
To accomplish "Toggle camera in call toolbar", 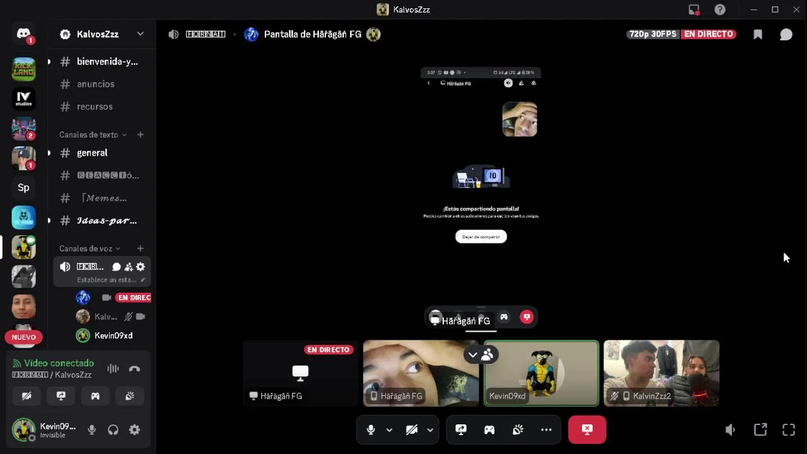I will point(412,430).
